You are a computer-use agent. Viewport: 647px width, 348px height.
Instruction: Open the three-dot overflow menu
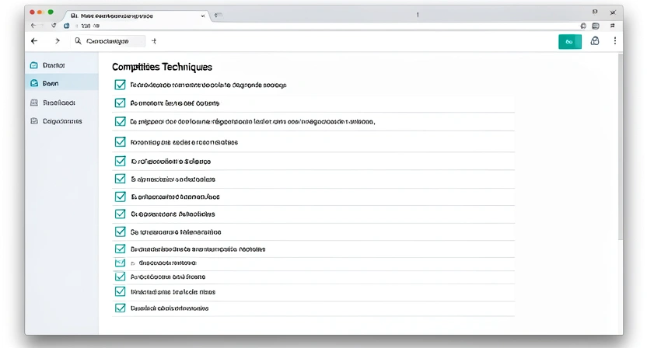click(615, 41)
